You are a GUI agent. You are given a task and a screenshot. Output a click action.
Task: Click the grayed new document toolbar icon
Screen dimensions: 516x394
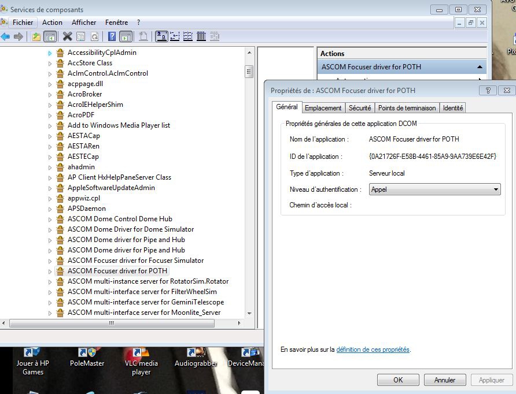[x=143, y=36]
